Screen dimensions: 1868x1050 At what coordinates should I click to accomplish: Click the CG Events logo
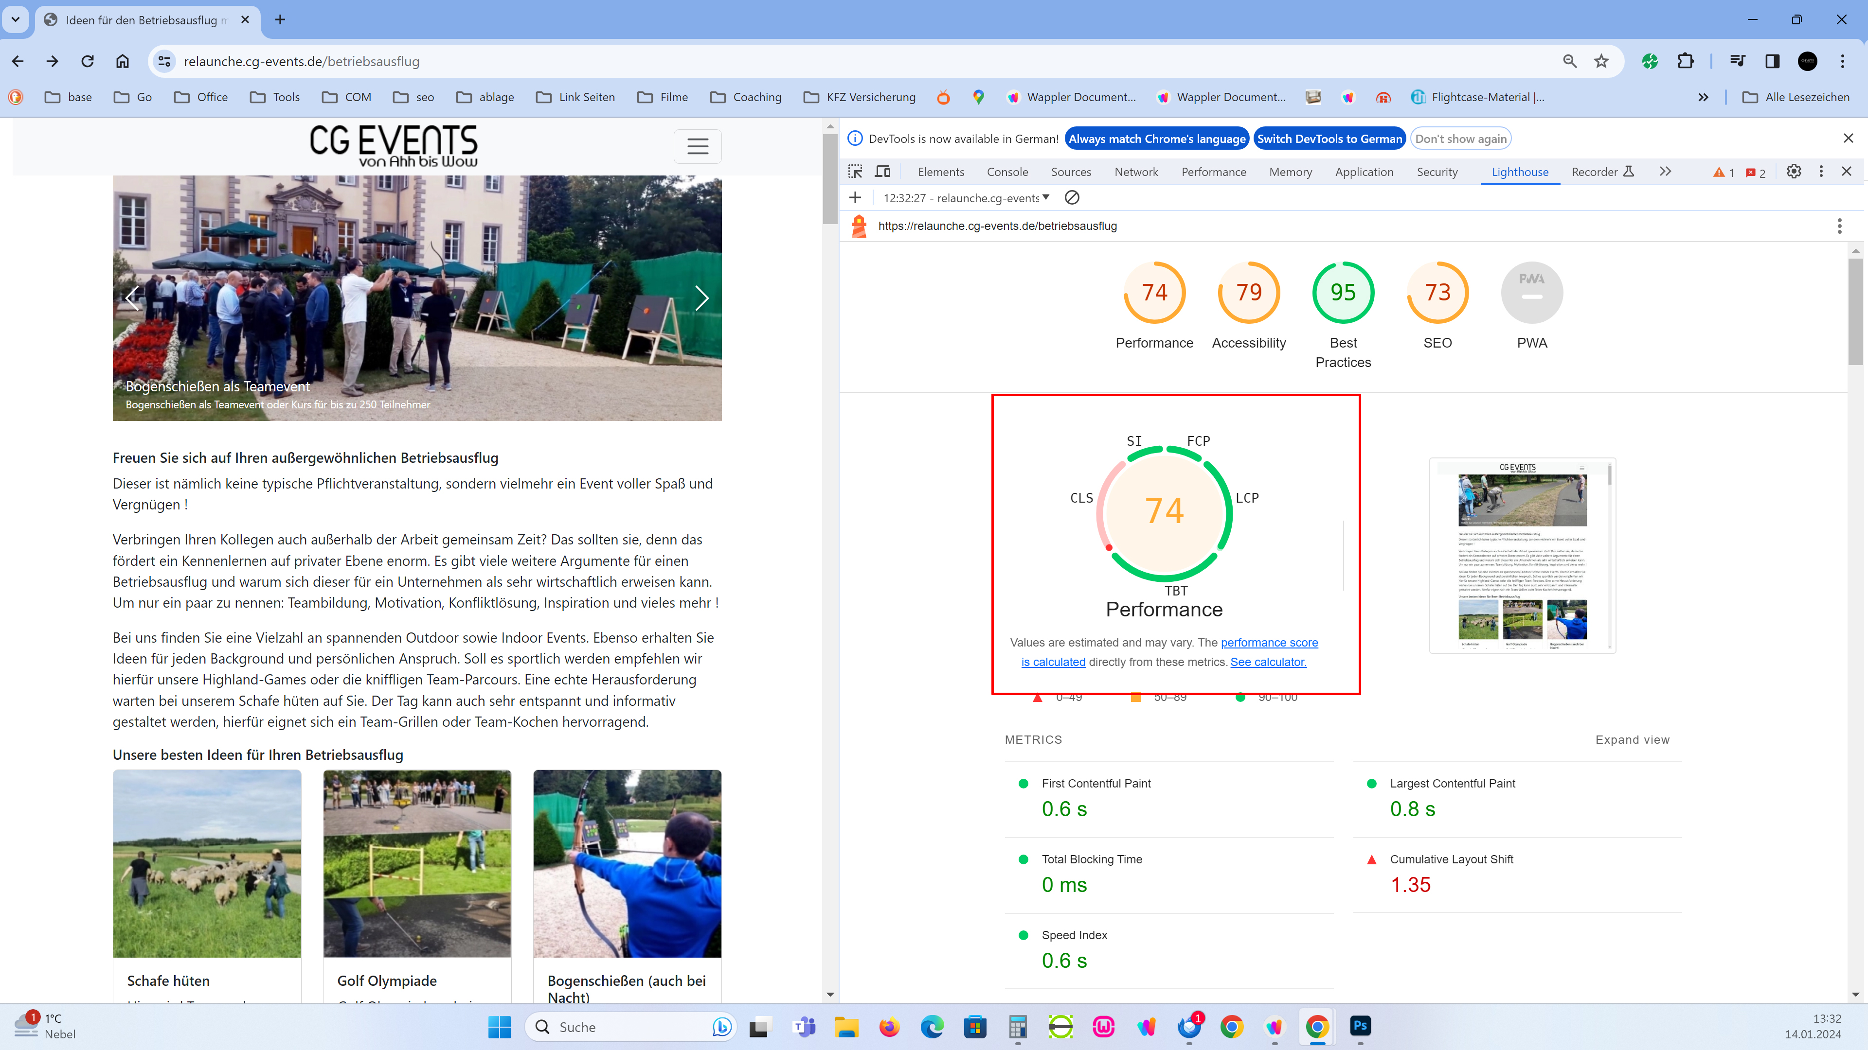point(394,146)
